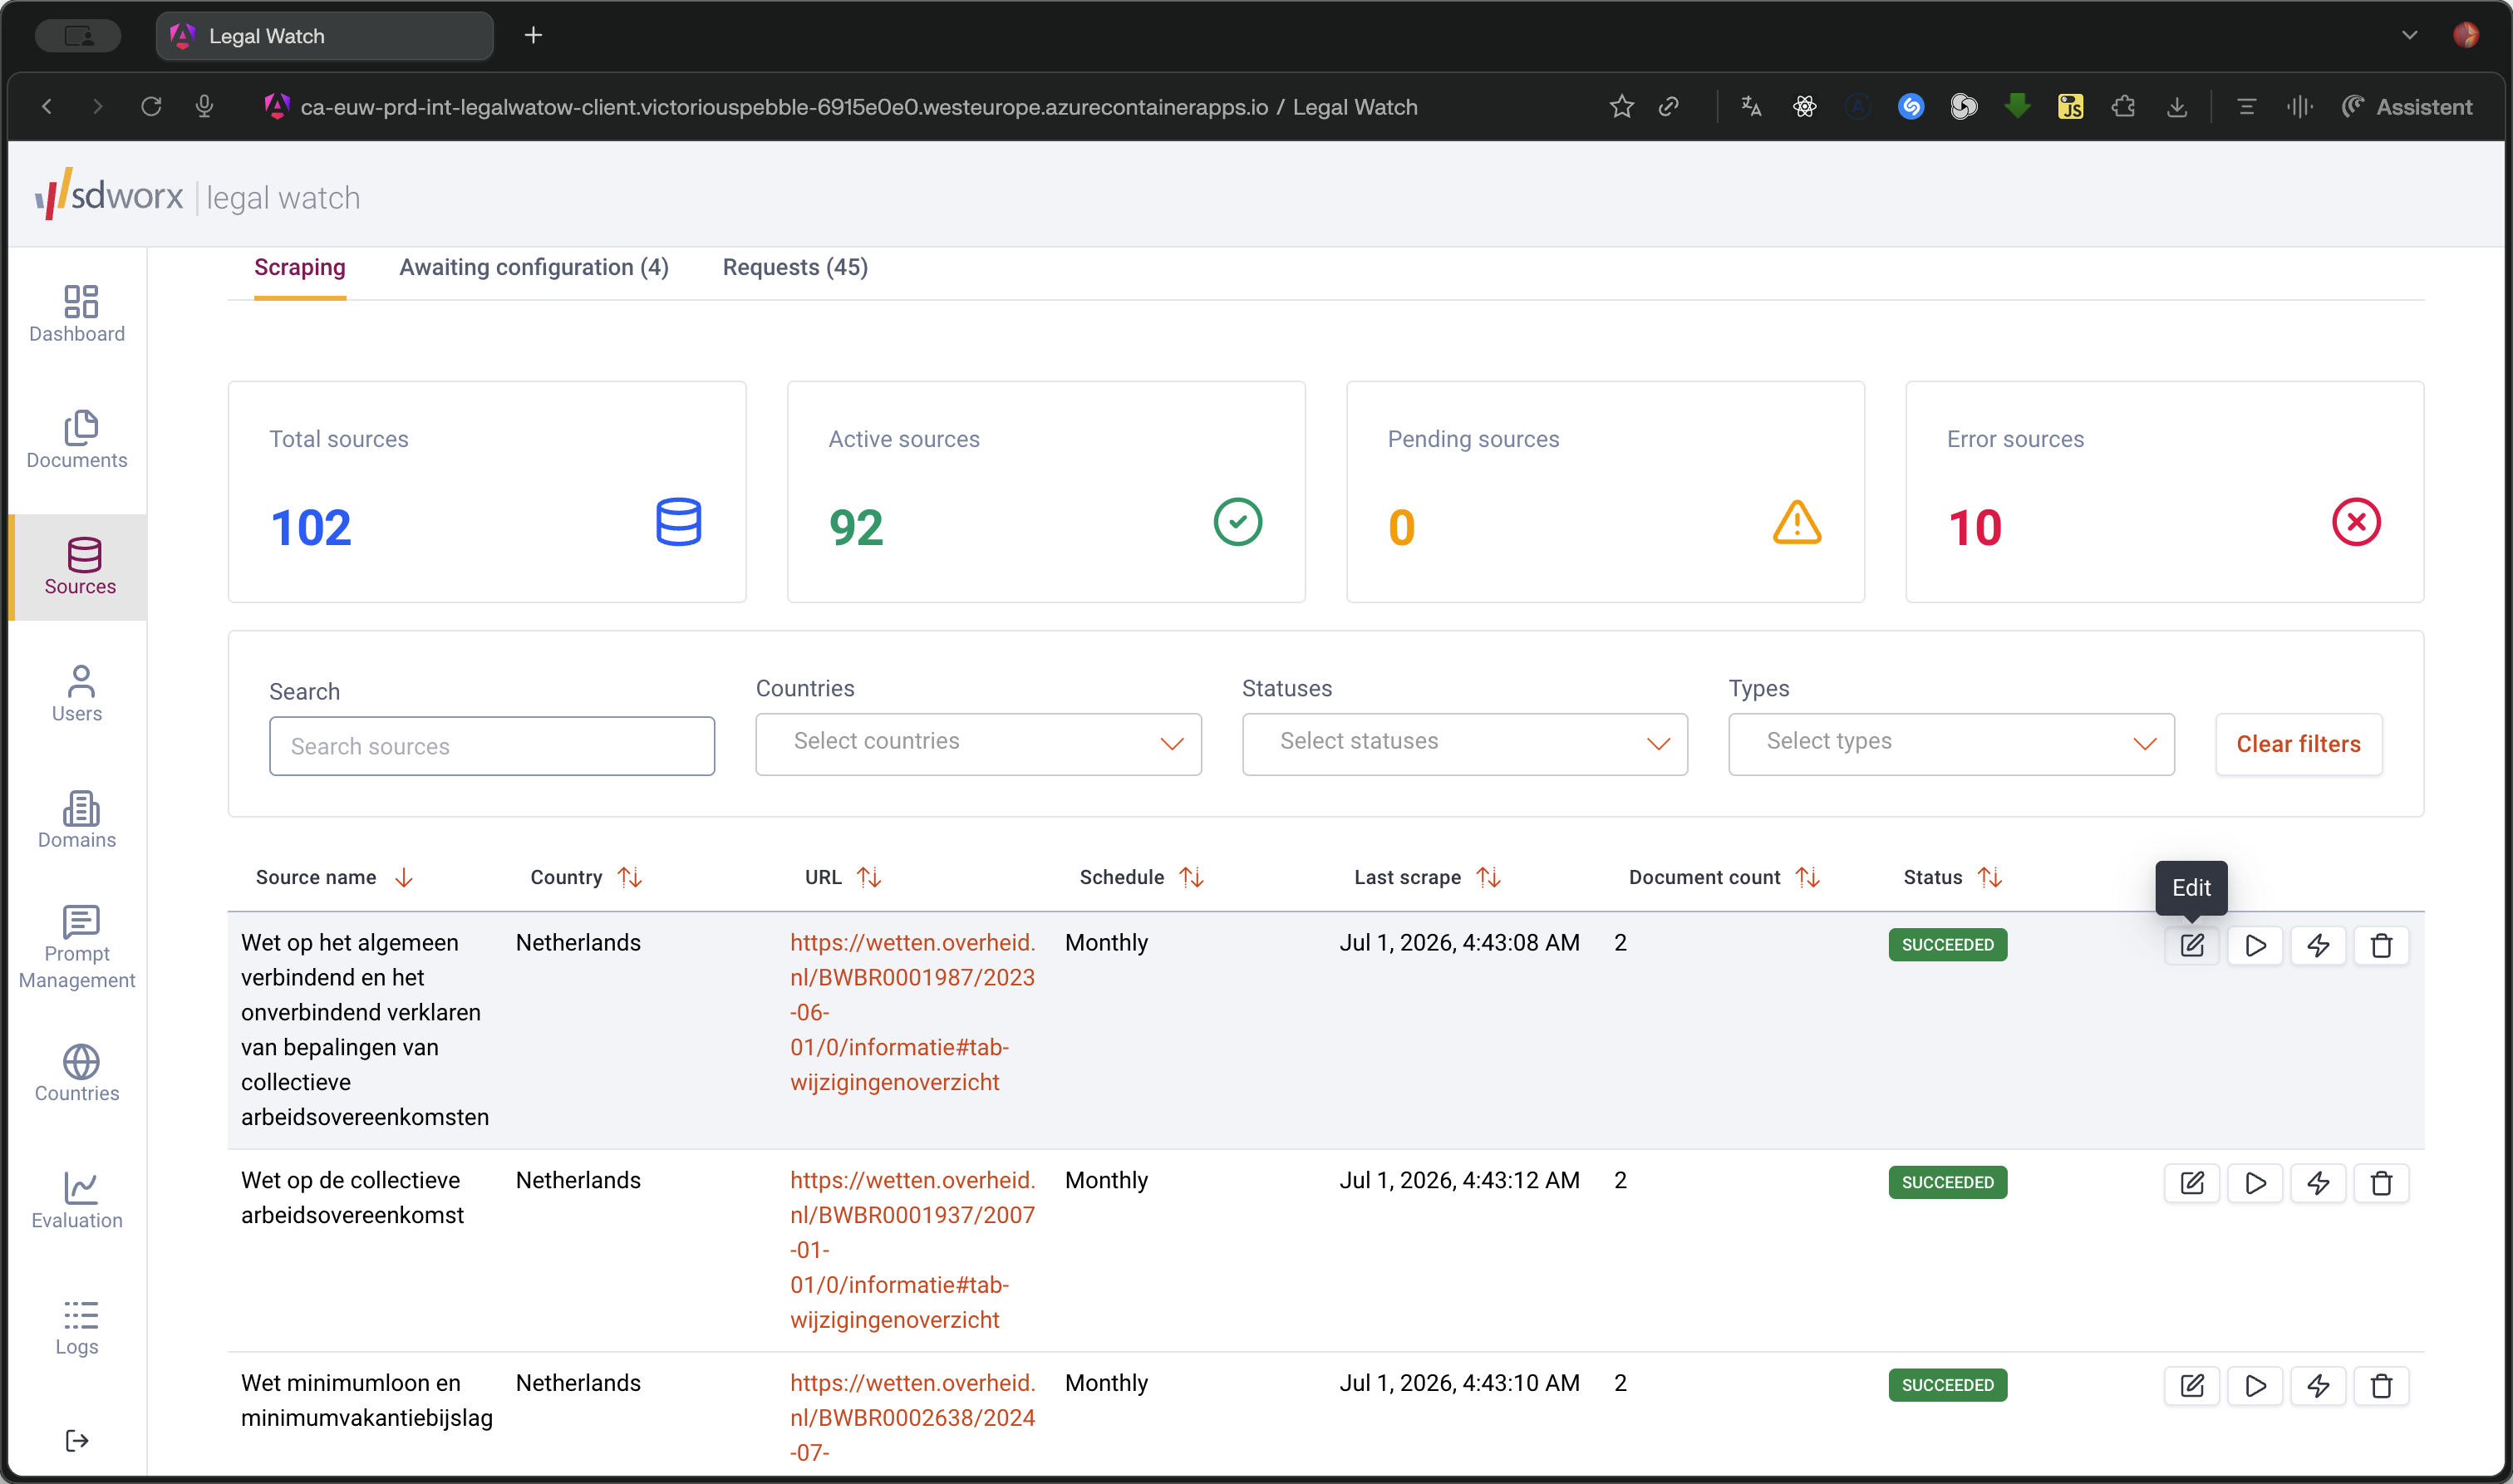The image size is (2513, 1484).
Task: Open the Evaluation sidebar page
Action: coord(77,1200)
